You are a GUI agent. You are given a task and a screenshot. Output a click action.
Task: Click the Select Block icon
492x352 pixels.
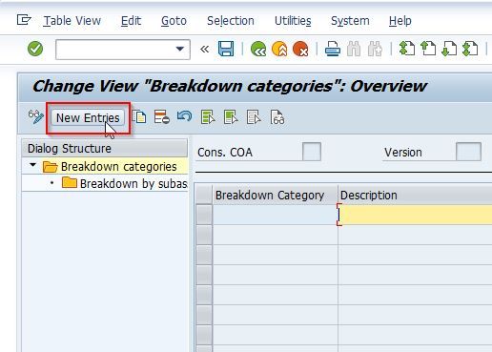[231, 117]
